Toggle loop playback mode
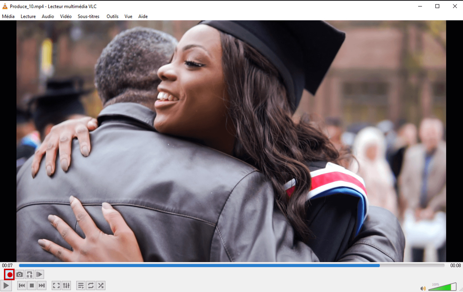The height and width of the screenshot is (292, 463). tap(91, 285)
